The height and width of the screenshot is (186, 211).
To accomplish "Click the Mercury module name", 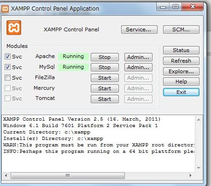I will pos(44,88).
